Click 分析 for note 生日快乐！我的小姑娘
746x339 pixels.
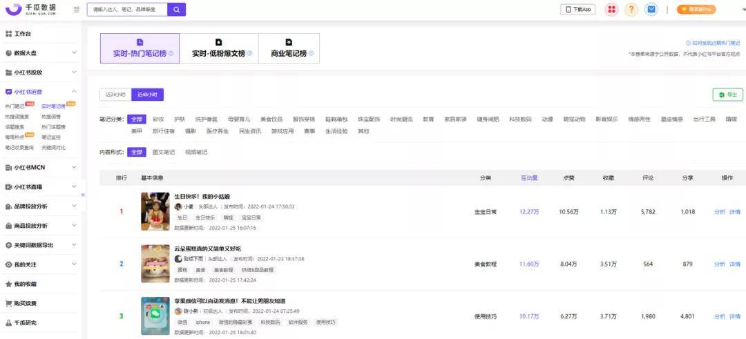[719, 211]
